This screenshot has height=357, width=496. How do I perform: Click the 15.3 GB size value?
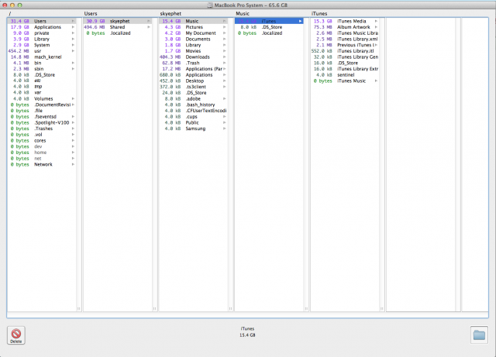(323, 21)
